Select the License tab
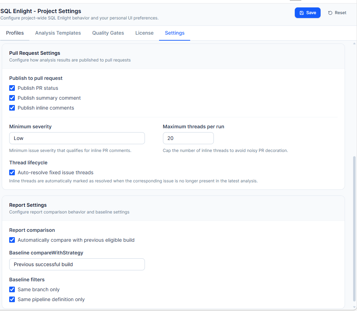Image resolution: width=357 pixels, height=311 pixels. [x=144, y=33]
